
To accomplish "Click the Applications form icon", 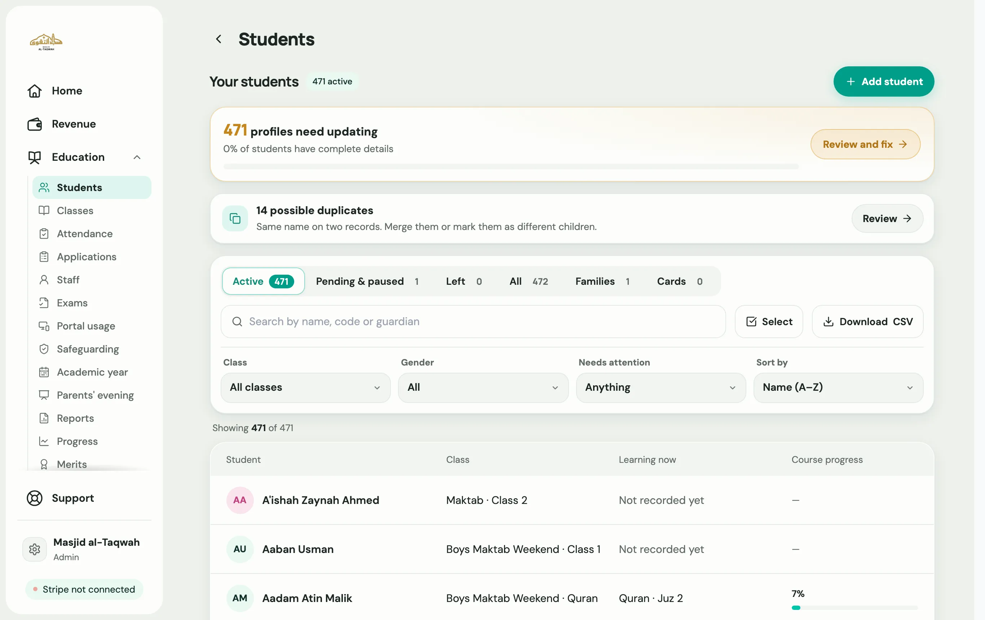I will point(44,256).
